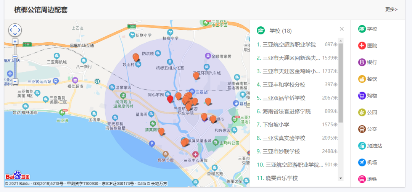Click the 三亚客运西站 bus icon
This screenshot has width=412, height=192.
click(55, 81)
